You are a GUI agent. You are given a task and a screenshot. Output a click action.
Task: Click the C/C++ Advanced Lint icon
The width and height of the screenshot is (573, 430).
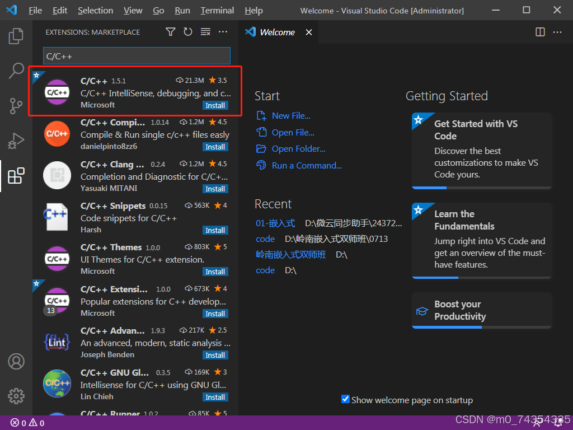(x=57, y=342)
